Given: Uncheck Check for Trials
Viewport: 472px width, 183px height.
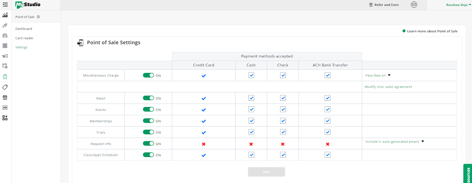Looking at the screenshot, I should click(x=283, y=132).
